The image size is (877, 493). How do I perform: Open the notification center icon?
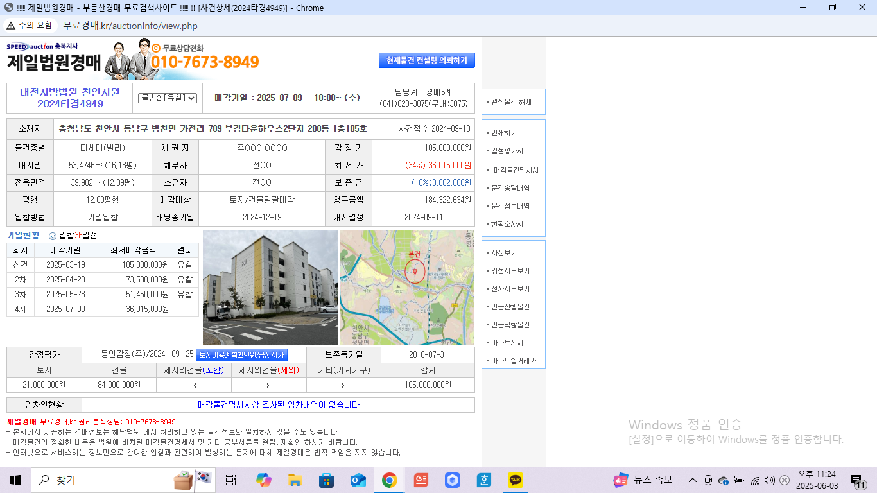[x=858, y=481]
